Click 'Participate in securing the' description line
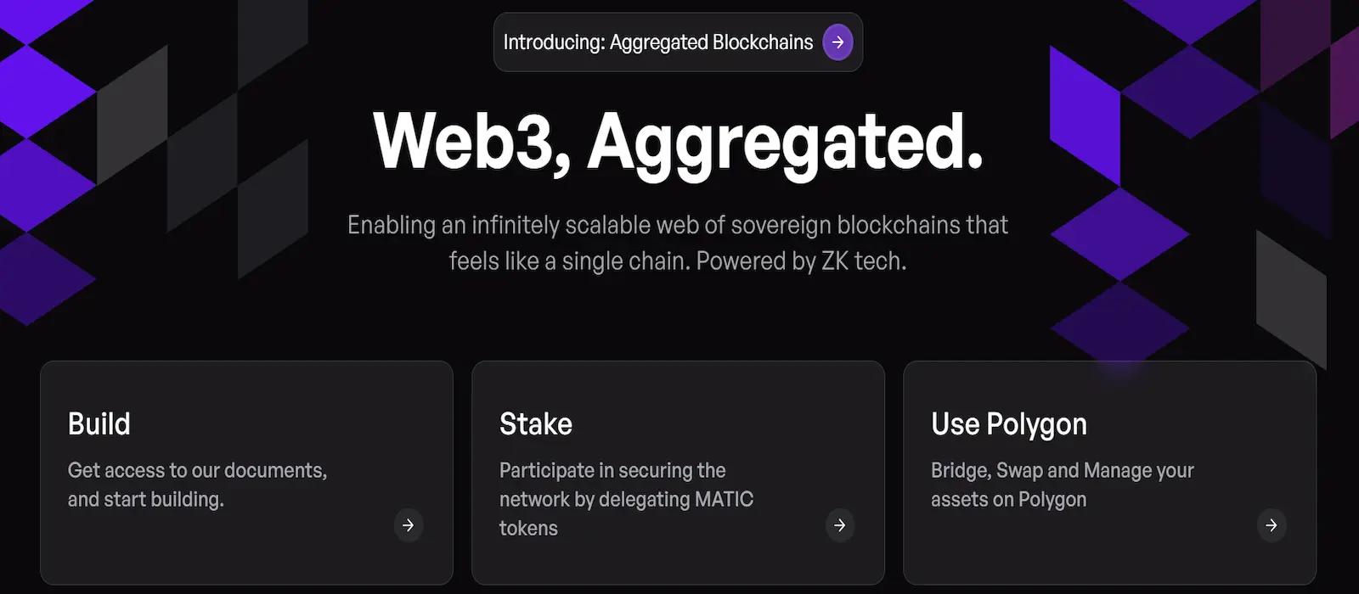Screen dimensions: 1359x594 (x=612, y=470)
